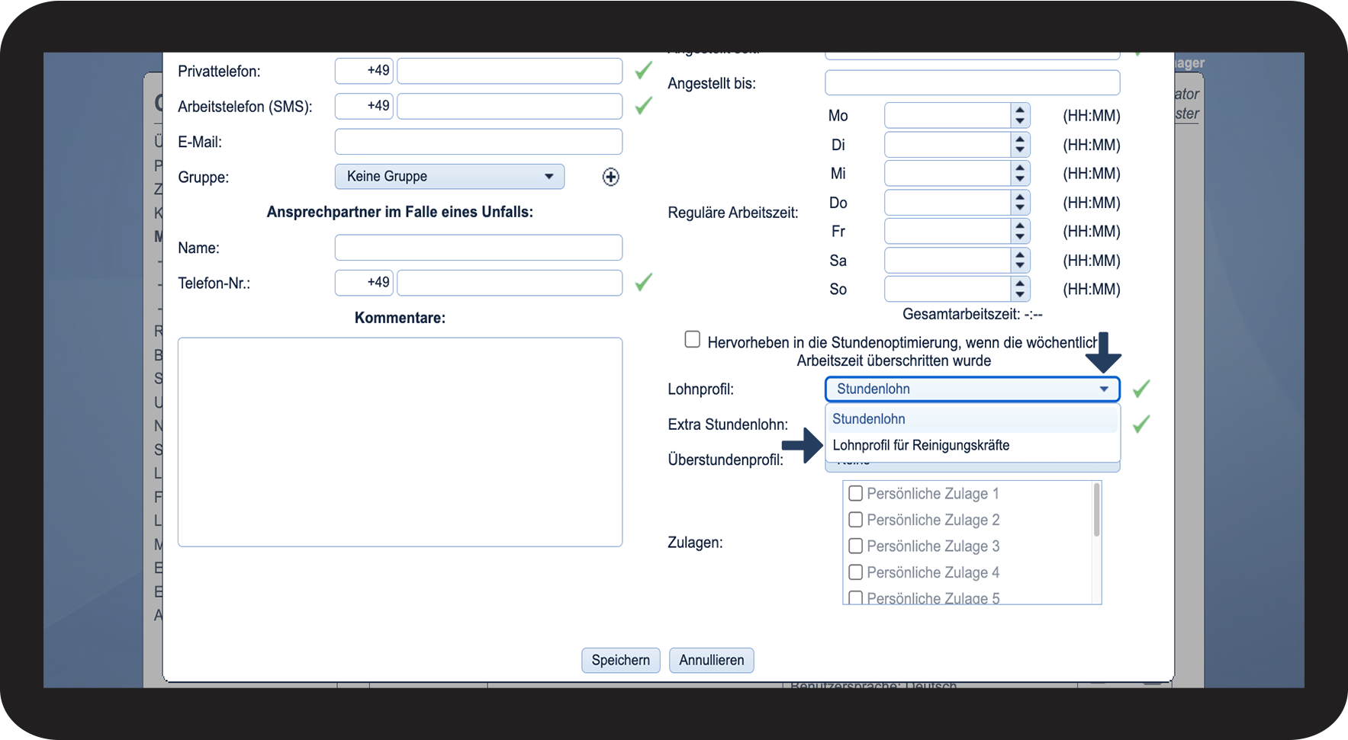The width and height of the screenshot is (1348, 740).
Task: Click the plus icon next to Gruppe
Action: [x=610, y=177]
